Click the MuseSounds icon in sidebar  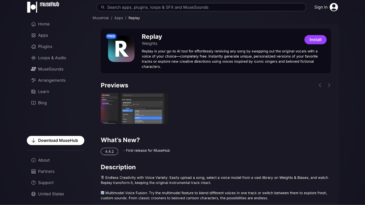point(33,69)
